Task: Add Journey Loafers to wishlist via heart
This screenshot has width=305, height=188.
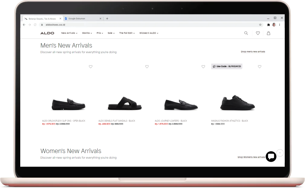Action: (203, 67)
